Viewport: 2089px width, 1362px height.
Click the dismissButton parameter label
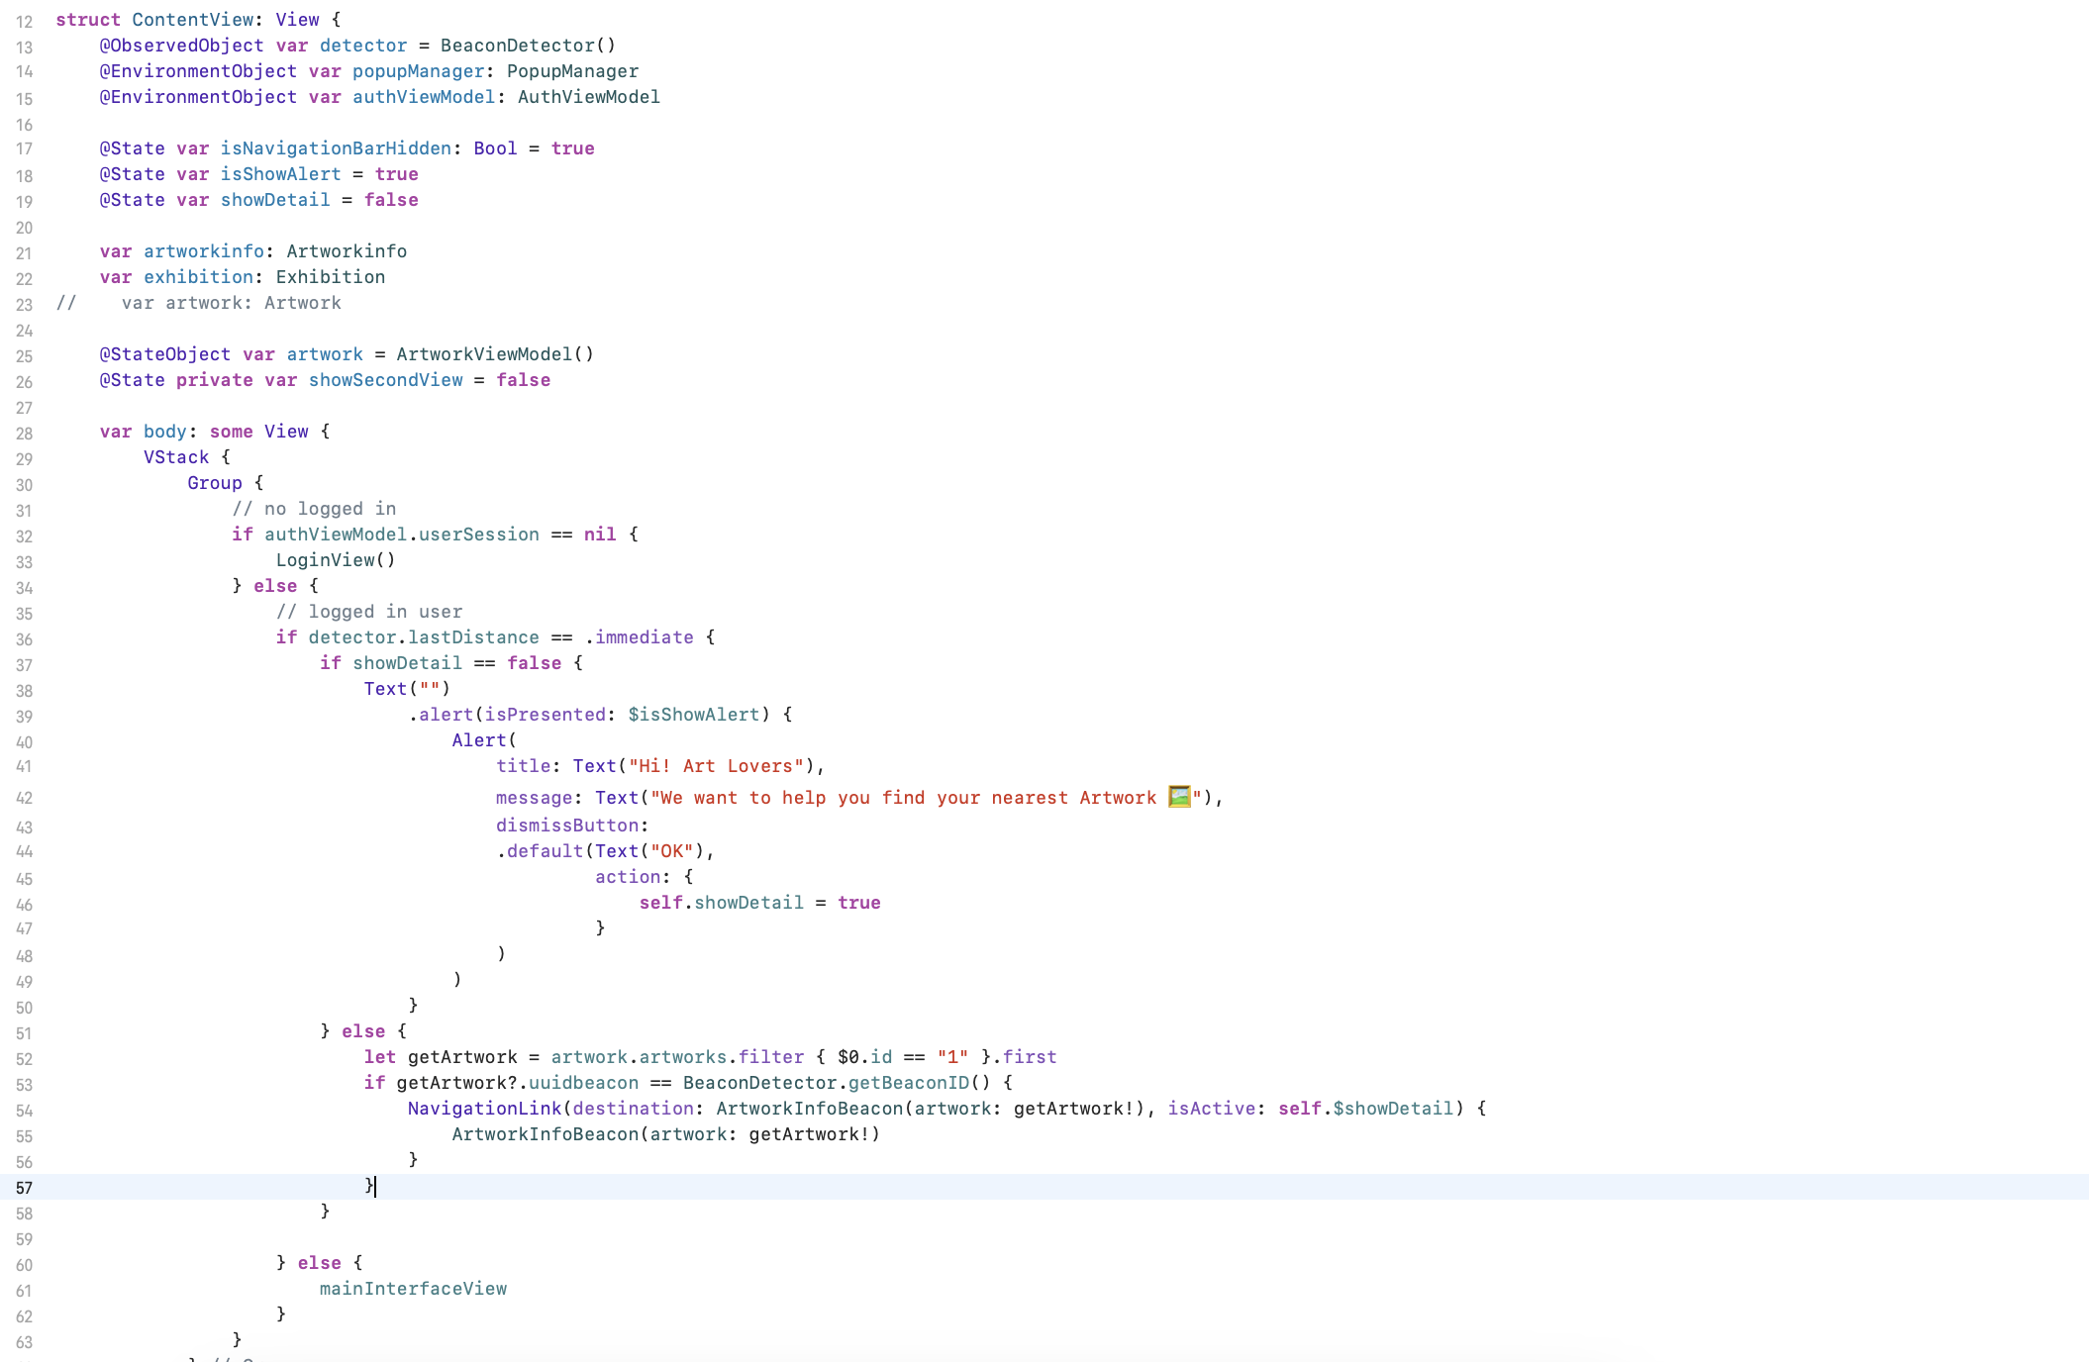[x=567, y=826]
